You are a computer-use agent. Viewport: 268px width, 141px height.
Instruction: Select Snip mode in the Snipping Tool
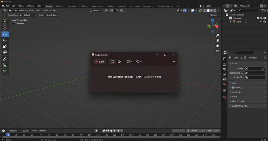(112, 62)
